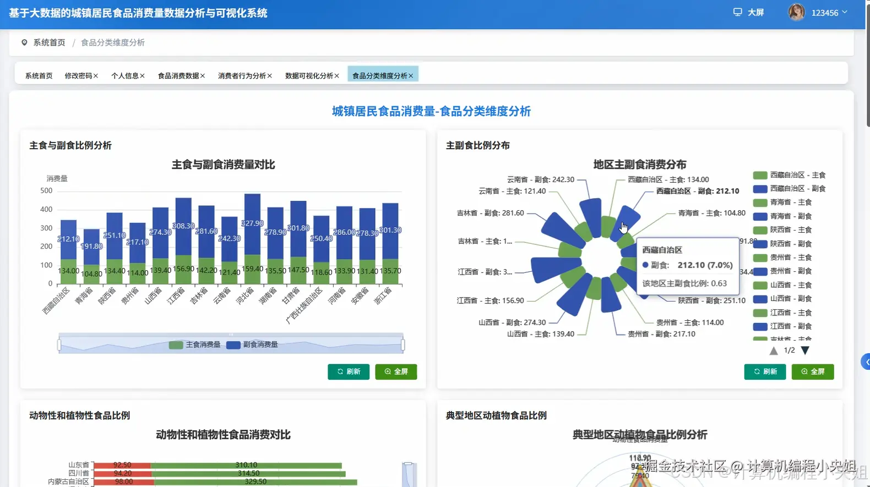This screenshot has height=487, width=870.
Task: Toggle 副食消费量 legend series
Action: tap(252, 344)
